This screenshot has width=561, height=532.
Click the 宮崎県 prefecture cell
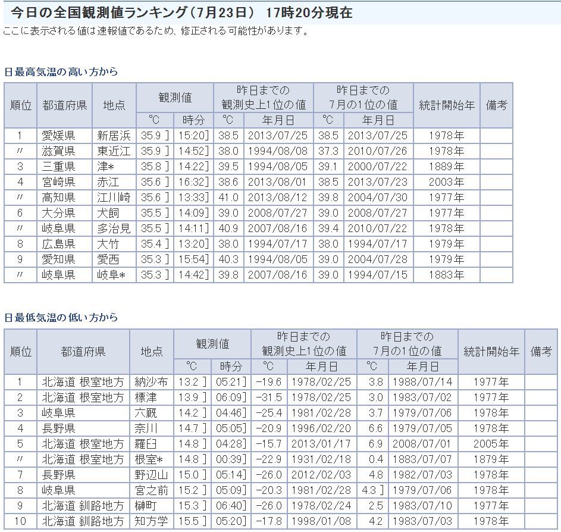(58, 182)
